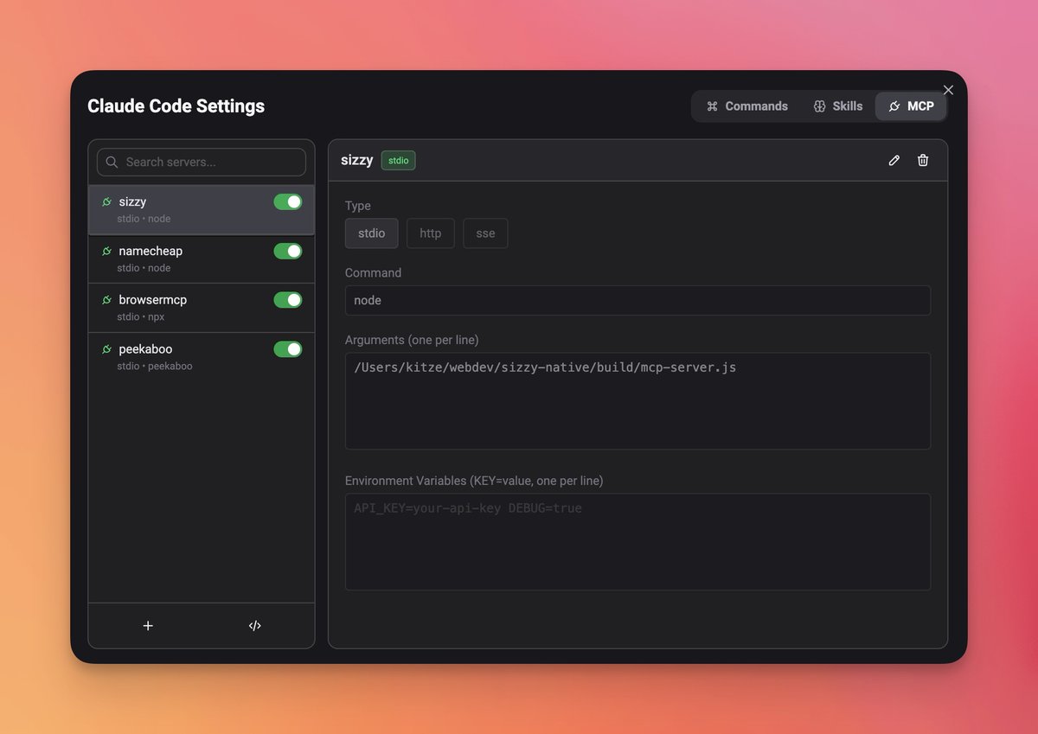Screen dimensions: 1038x734
Task: Switch off the peekaboo server
Action: pyautogui.click(x=288, y=349)
